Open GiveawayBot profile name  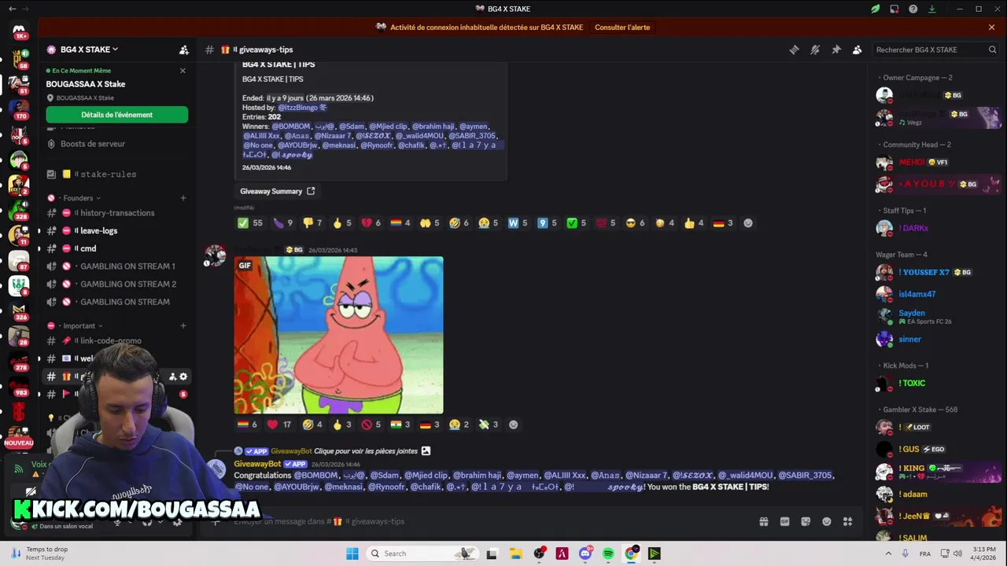257,465
